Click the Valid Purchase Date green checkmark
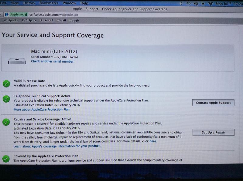Viewport: 243px width, 181px height. (6, 84)
